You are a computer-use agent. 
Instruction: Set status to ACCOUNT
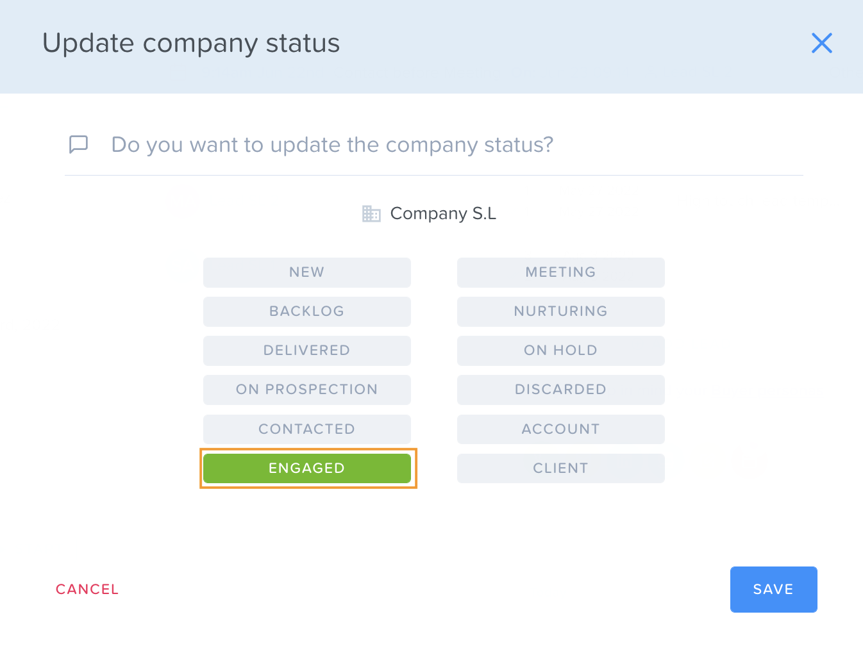pos(560,429)
